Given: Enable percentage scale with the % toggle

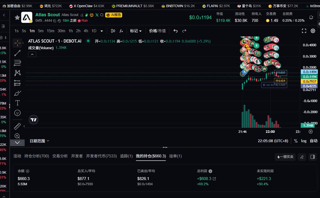Looking at the screenshot, I should click(x=296, y=141).
